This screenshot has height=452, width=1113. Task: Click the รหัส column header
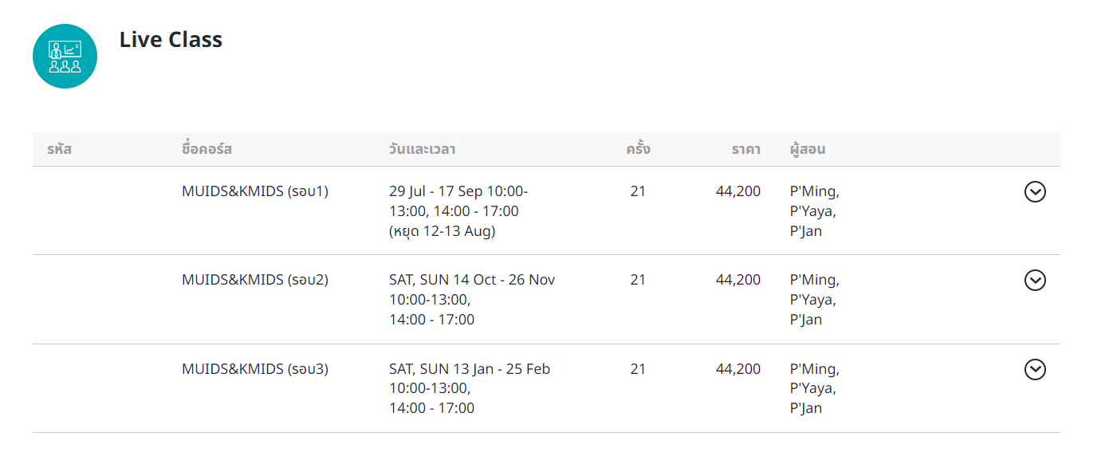tap(59, 149)
